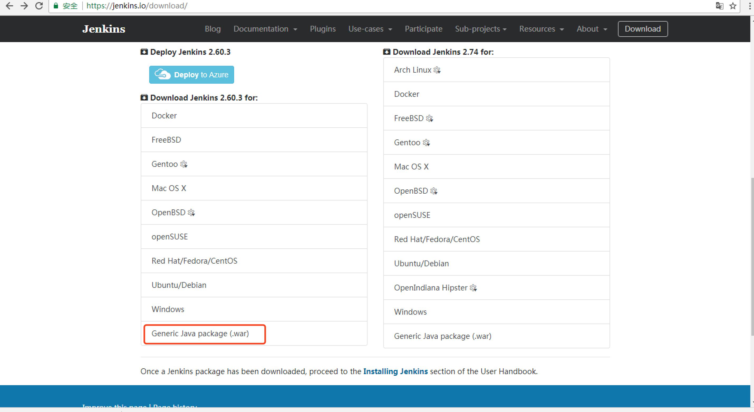The height and width of the screenshot is (412, 754).
Task: Click community icon beside Gentoo 2.60.3
Action: point(184,164)
